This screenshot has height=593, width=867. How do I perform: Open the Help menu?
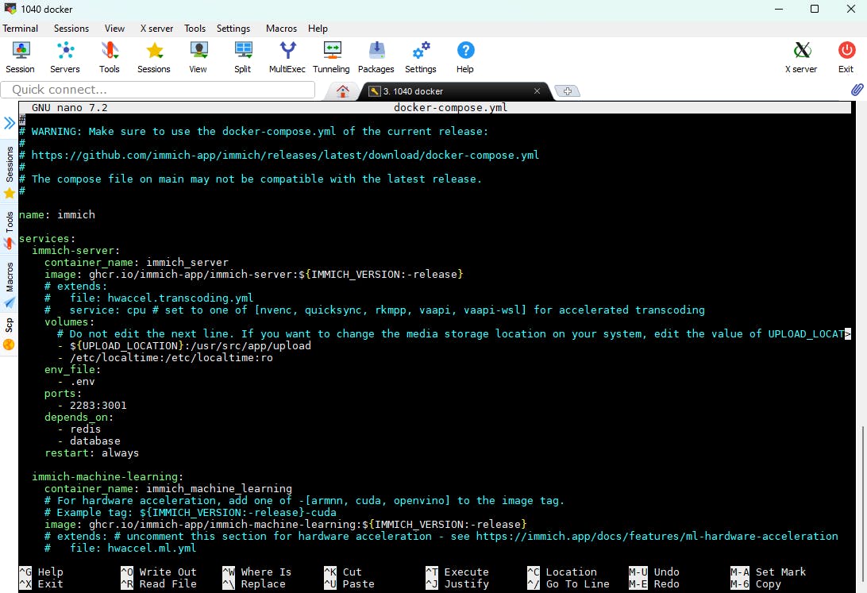tap(318, 29)
